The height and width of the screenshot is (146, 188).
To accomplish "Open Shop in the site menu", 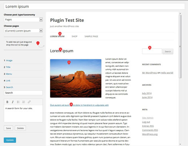I will click(x=74, y=36).
